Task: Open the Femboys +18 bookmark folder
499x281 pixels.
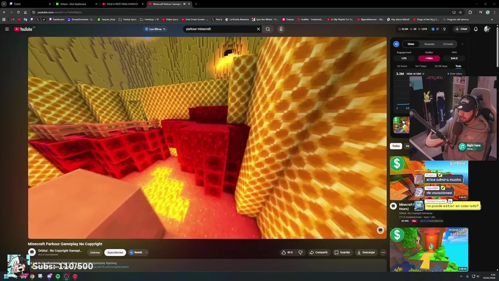Action: [149, 20]
